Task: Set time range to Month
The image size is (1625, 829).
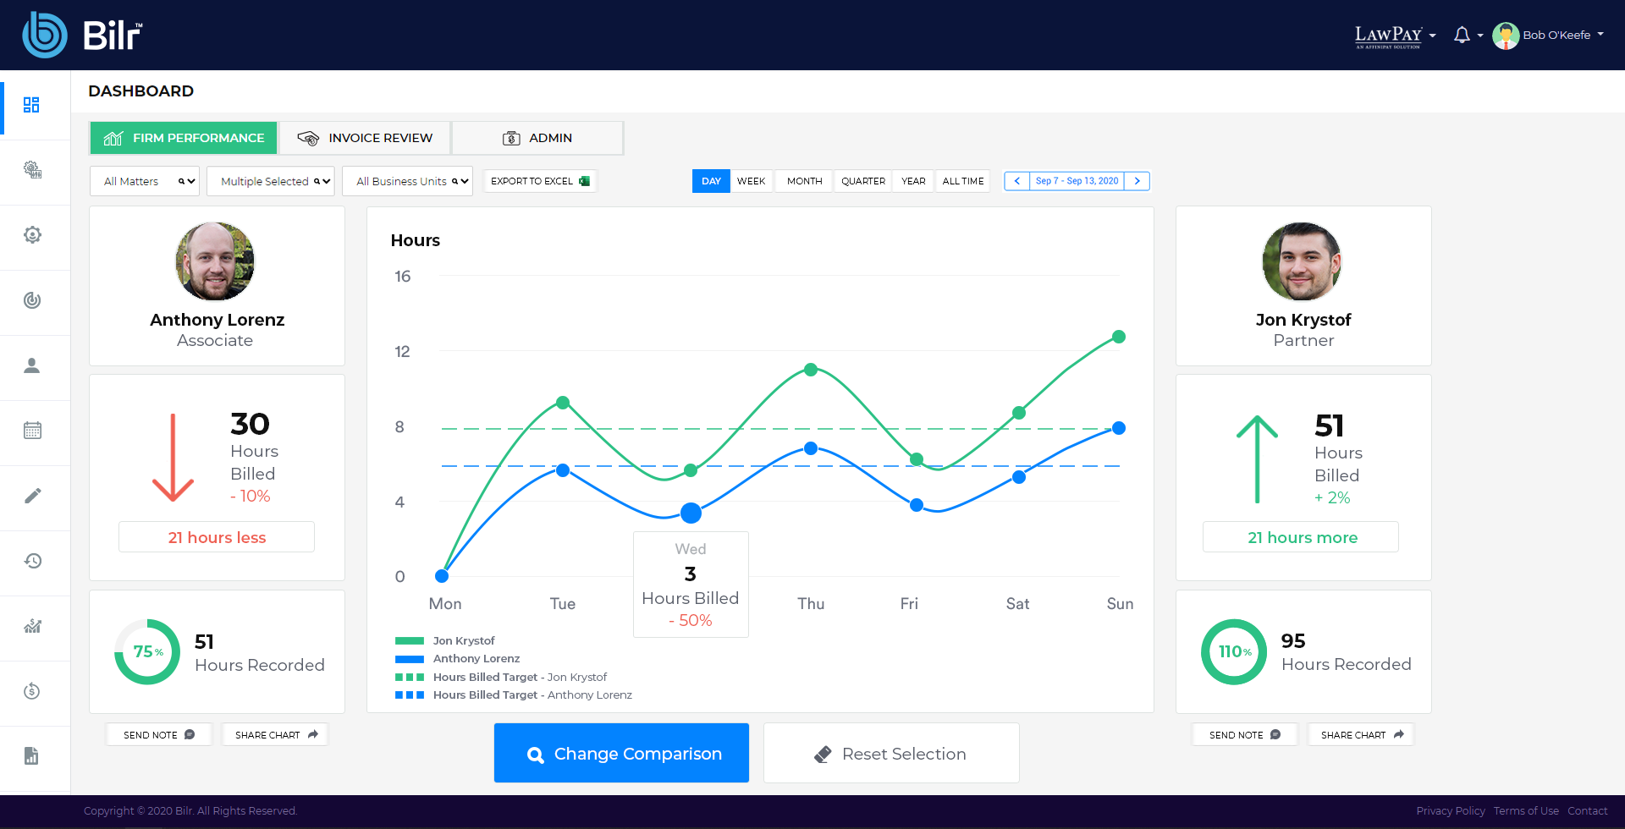Action: [804, 181]
